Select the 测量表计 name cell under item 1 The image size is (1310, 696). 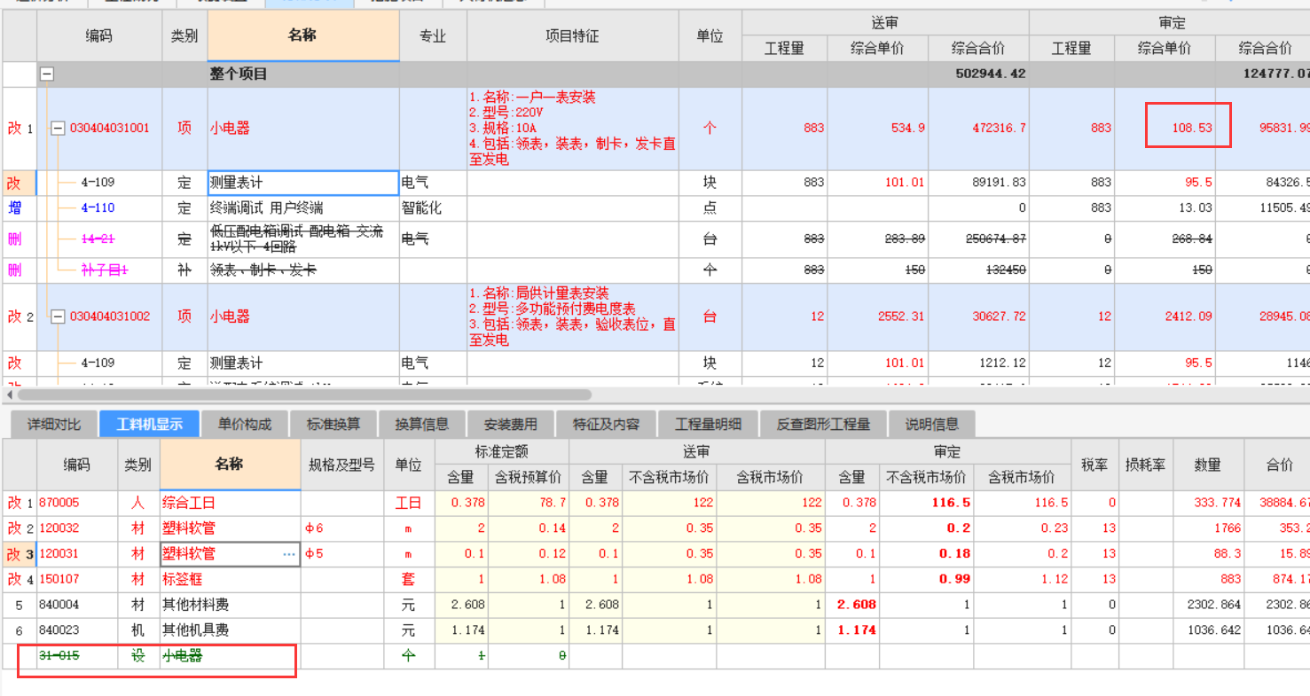[x=303, y=183]
